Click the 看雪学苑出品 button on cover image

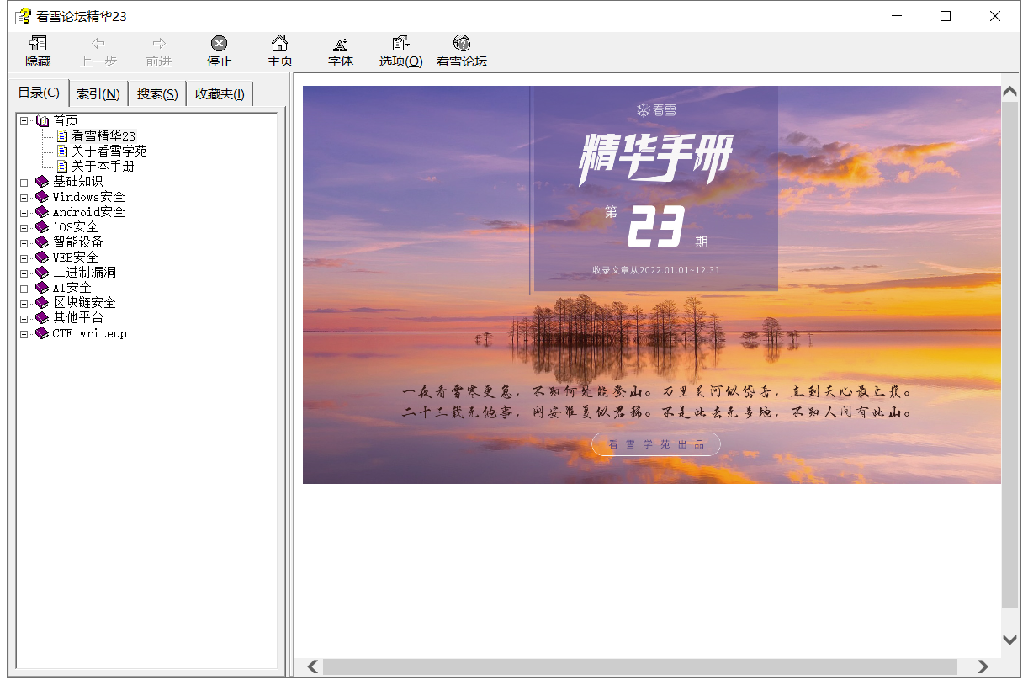tap(656, 444)
